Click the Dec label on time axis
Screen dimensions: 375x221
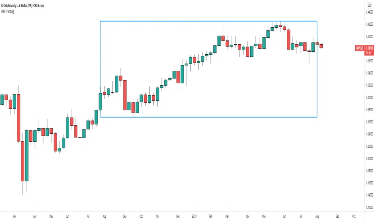177,215
